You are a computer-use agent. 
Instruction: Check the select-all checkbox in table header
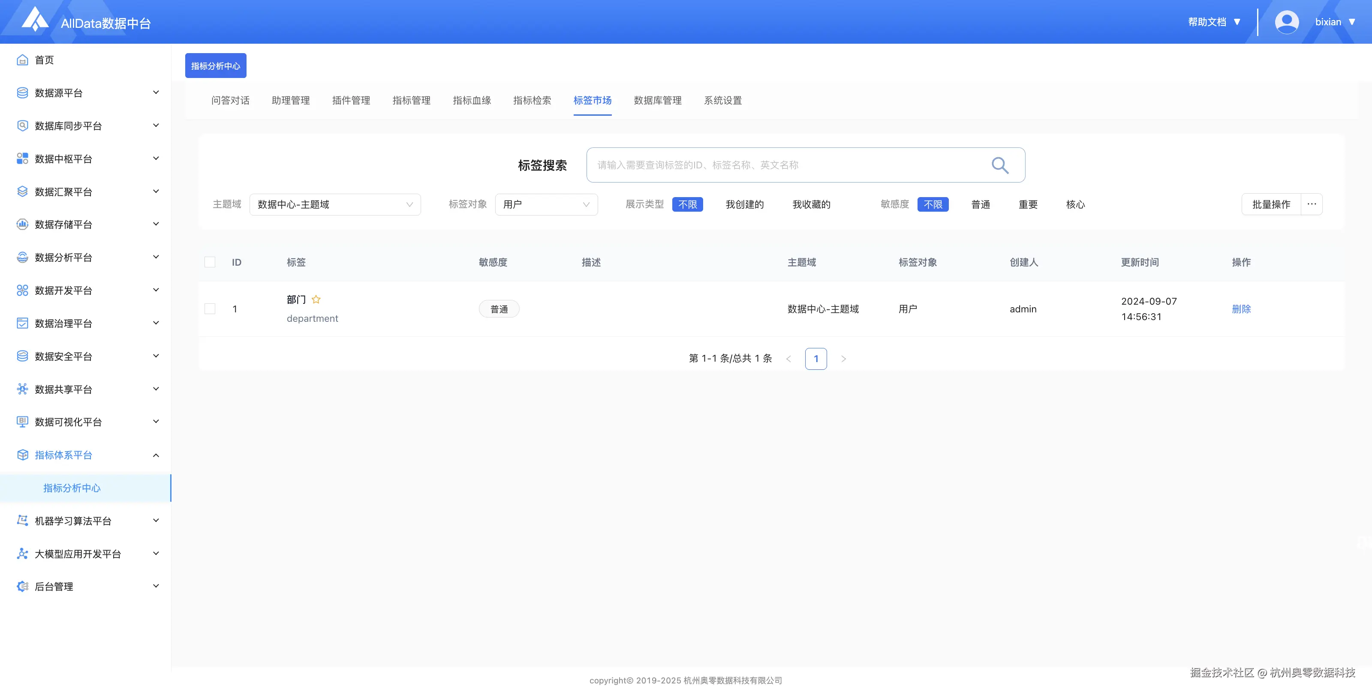point(210,262)
